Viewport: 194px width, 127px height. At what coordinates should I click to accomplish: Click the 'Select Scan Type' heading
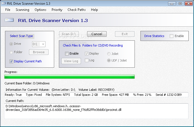[x=21, y=36]
